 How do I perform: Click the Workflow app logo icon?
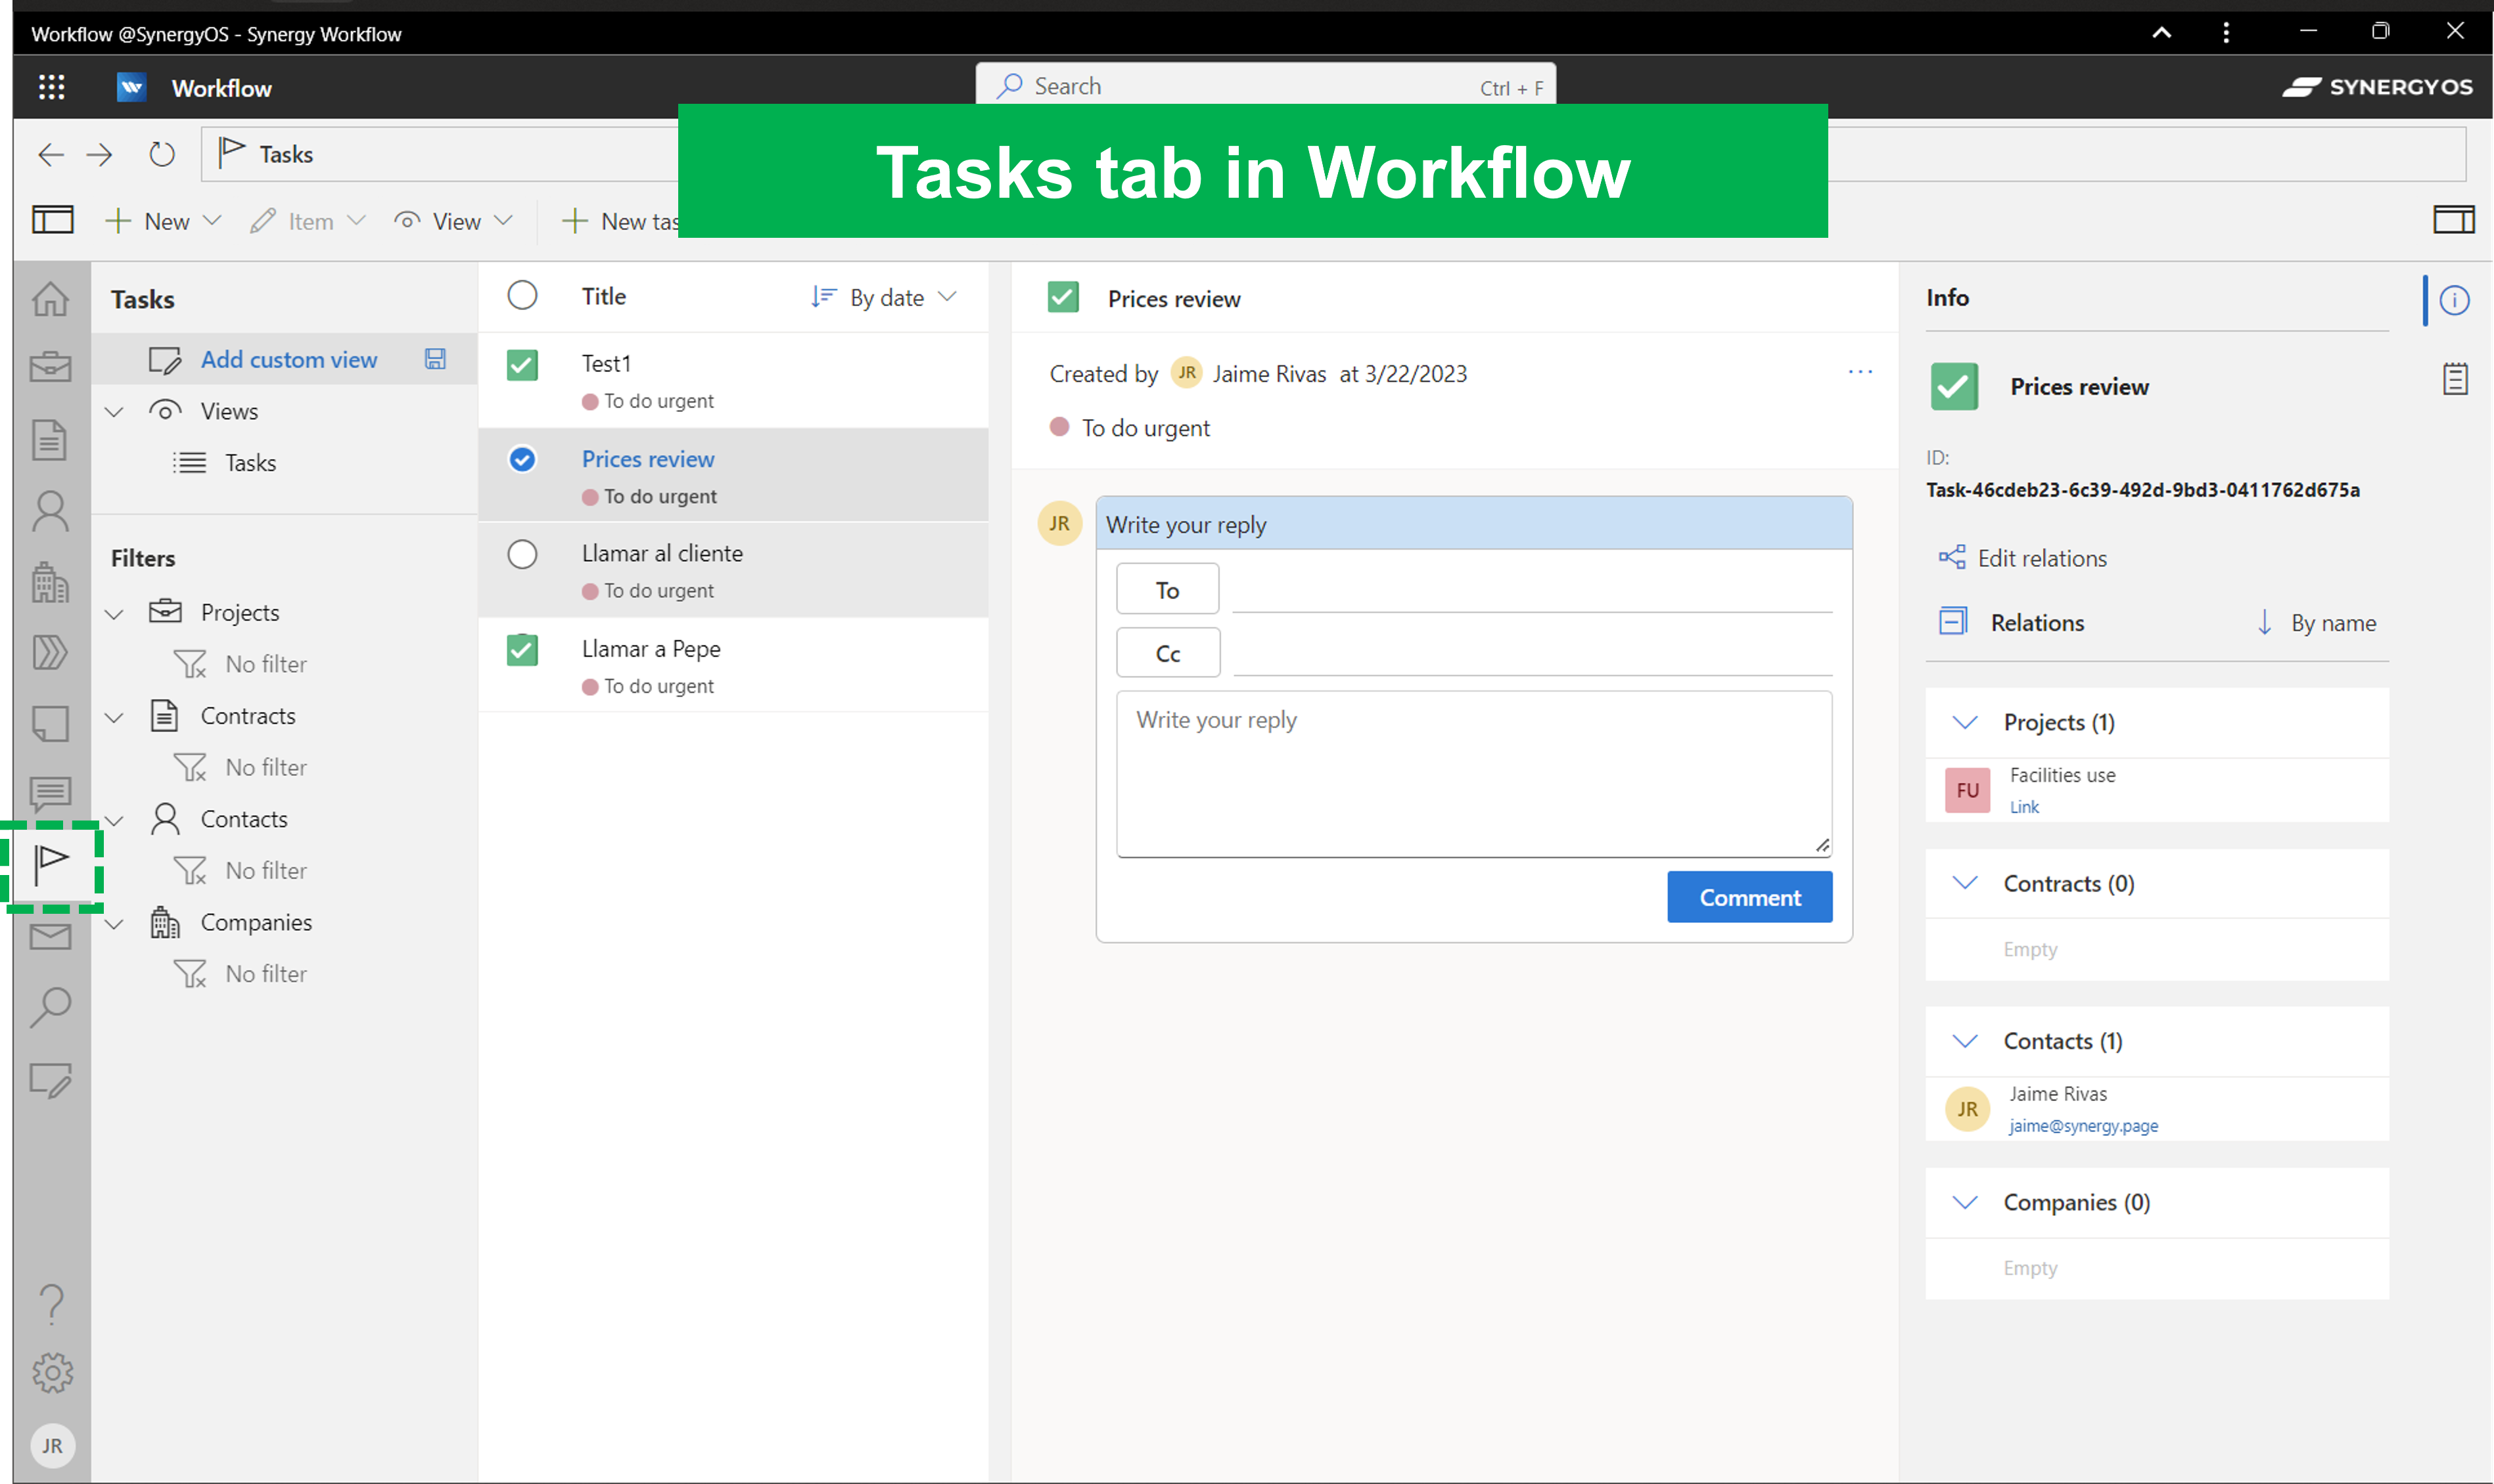(x=131, y=88)
